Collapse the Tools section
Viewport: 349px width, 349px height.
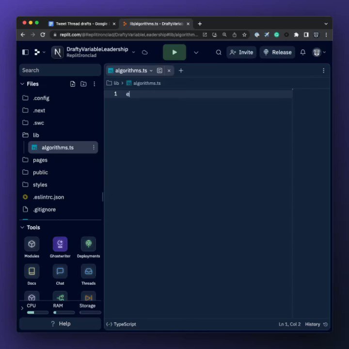tap(22, 227)
